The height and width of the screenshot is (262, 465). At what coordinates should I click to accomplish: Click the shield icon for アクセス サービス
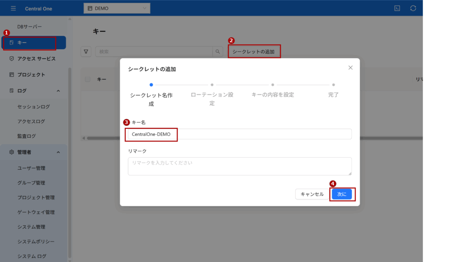(12, 59)
